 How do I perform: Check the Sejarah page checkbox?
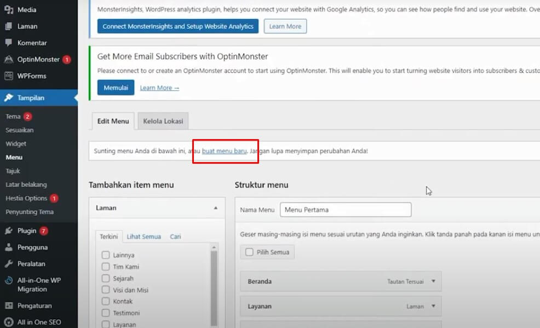106,278
